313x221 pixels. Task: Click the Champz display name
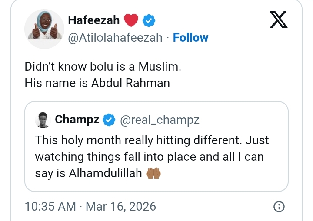[77, 120]
